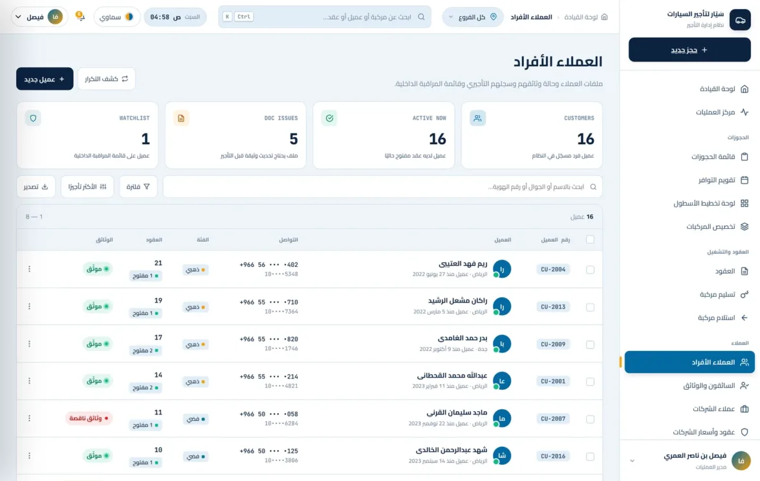Click avatar of ماجد سليمان القرني
Viewport: 760px width, 481px height.
[502, 418]
